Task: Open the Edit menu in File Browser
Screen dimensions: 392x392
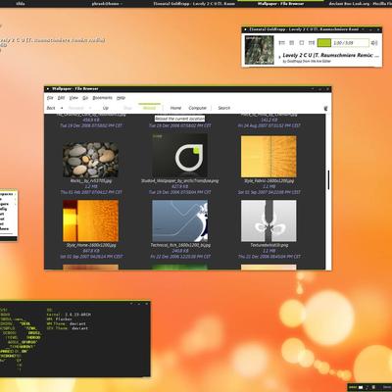Action: point(61,98)
